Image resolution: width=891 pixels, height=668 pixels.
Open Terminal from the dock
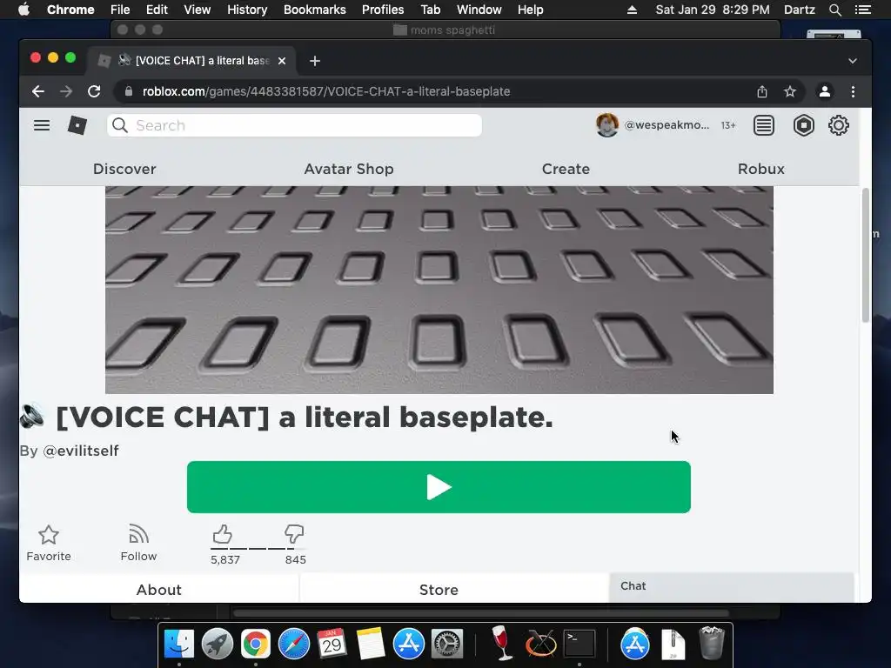tap(579, 644)
